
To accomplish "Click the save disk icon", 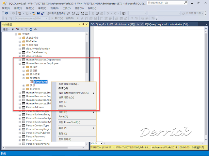I will 39,13.
